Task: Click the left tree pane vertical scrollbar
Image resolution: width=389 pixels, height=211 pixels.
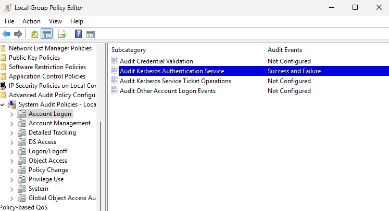Action: (x=99, y=156)
